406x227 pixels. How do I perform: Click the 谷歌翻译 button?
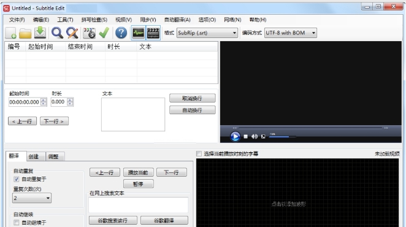(x=164, y=220)
